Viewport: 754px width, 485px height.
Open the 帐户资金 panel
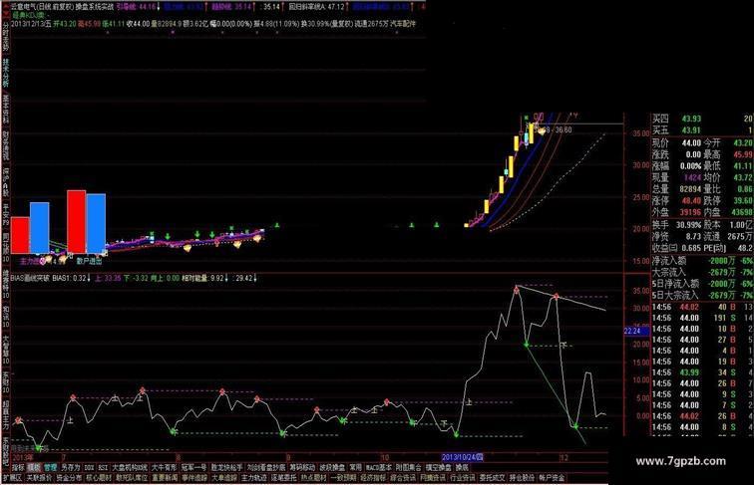coord(553,478)
